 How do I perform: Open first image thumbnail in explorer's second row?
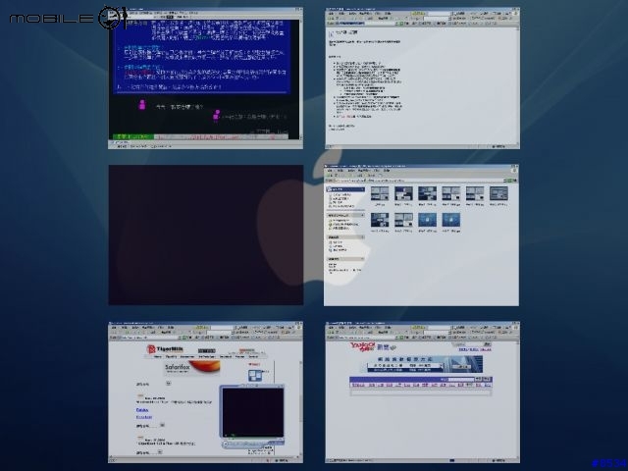click(x=380, y=220)
